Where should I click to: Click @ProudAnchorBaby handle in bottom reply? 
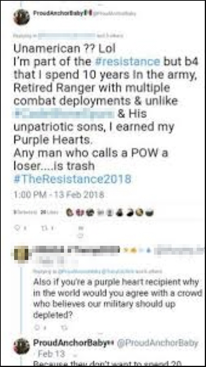[157, 343]
